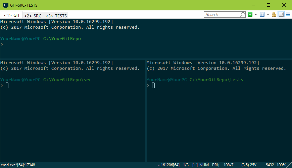Viewport: 292px width, 168px height.
Task: Click the resize grip at bottom-right corner
Action: pyautogui.click(x=290, y=166)
